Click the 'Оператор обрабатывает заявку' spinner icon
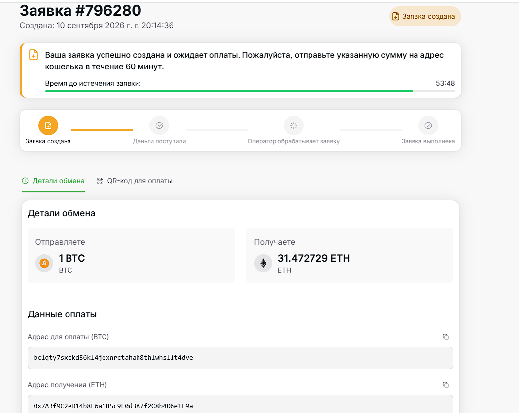519x413 pixels. pos(294,126)
